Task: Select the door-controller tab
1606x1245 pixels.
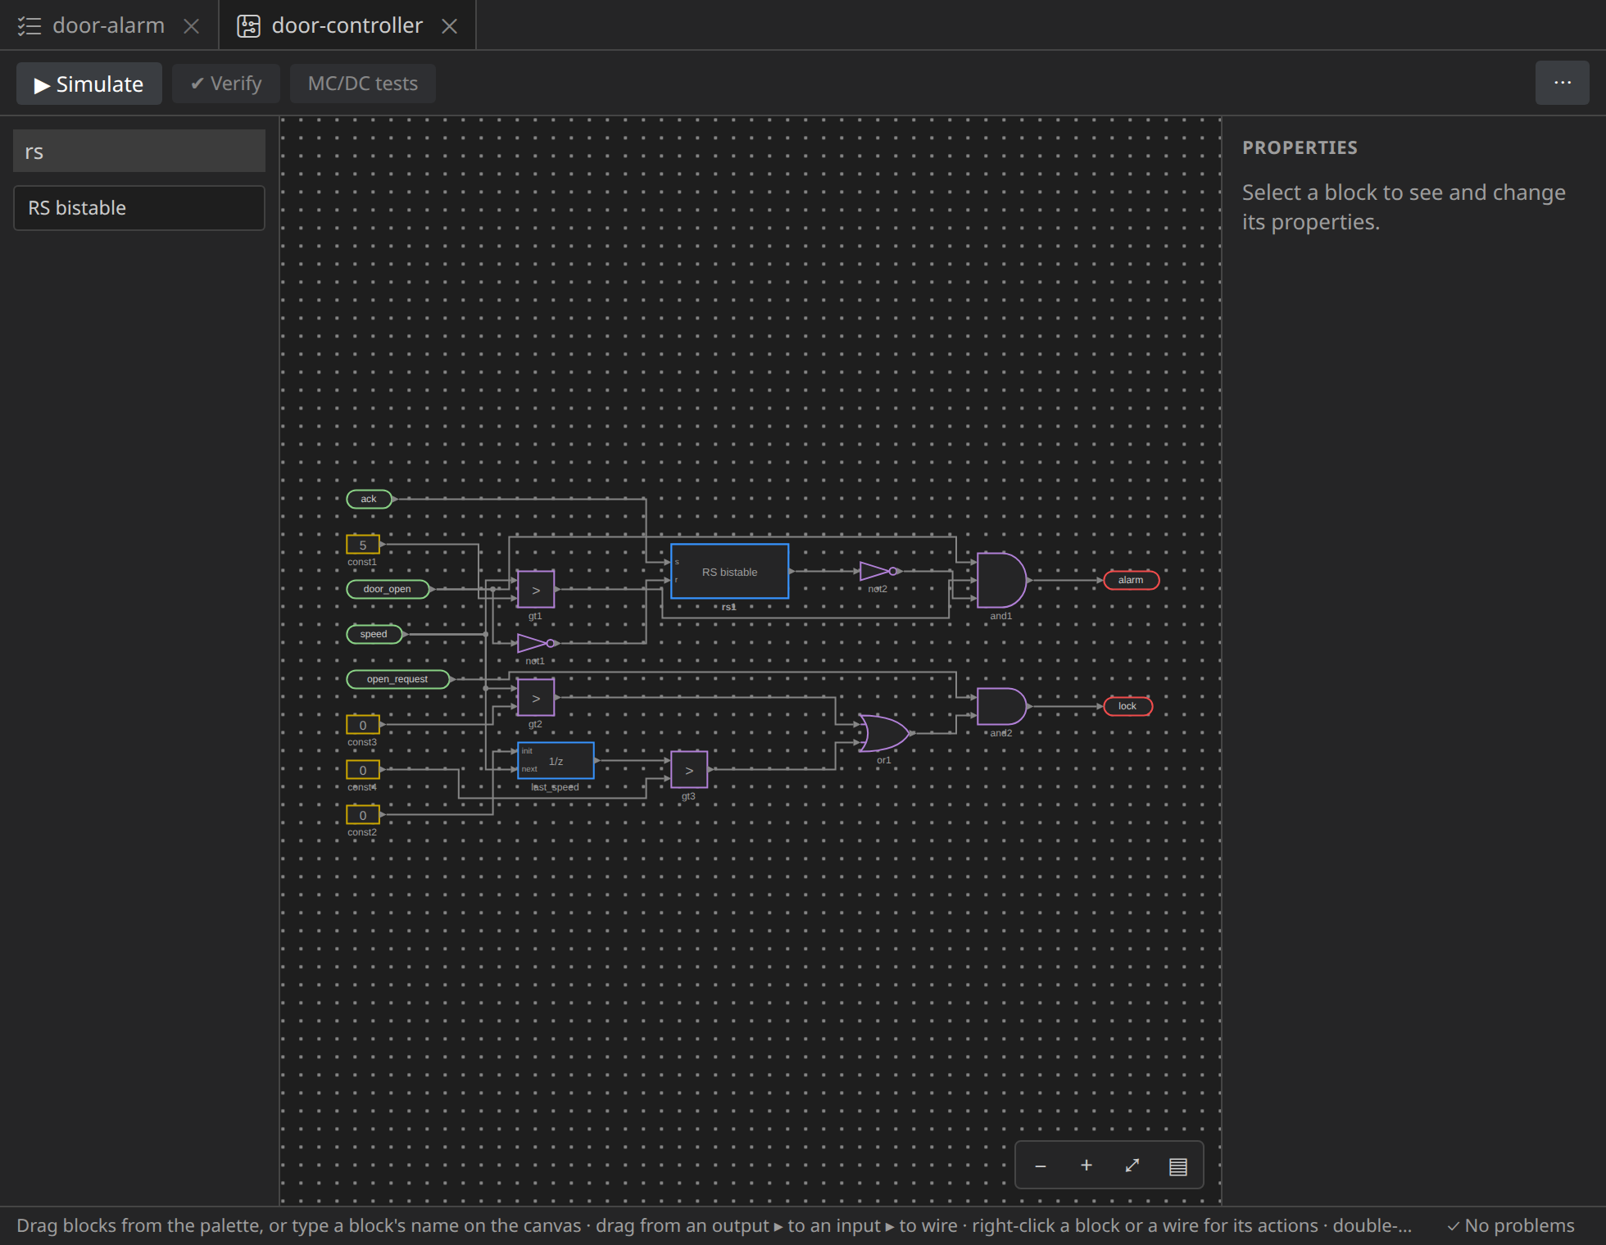Action: coord(347,25)
